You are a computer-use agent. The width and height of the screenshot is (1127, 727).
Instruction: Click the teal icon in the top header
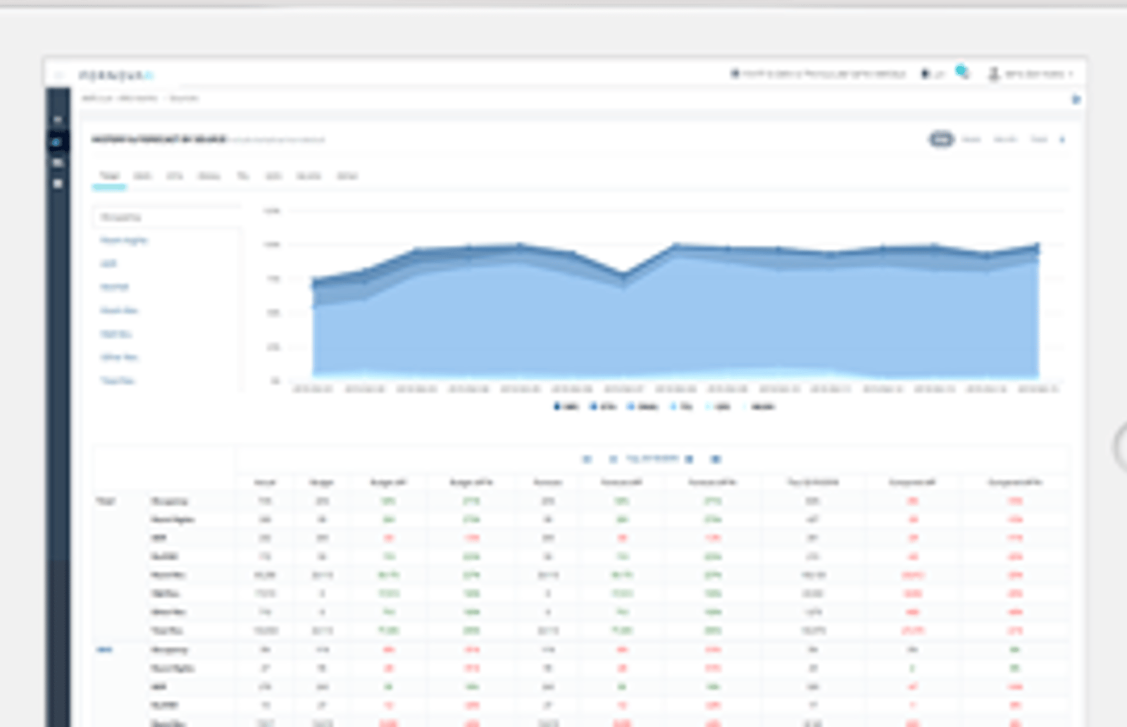point(962,72)
